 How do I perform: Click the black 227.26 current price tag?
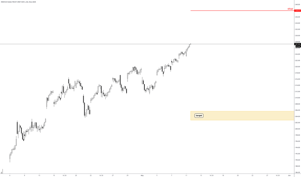coord(297,44)
